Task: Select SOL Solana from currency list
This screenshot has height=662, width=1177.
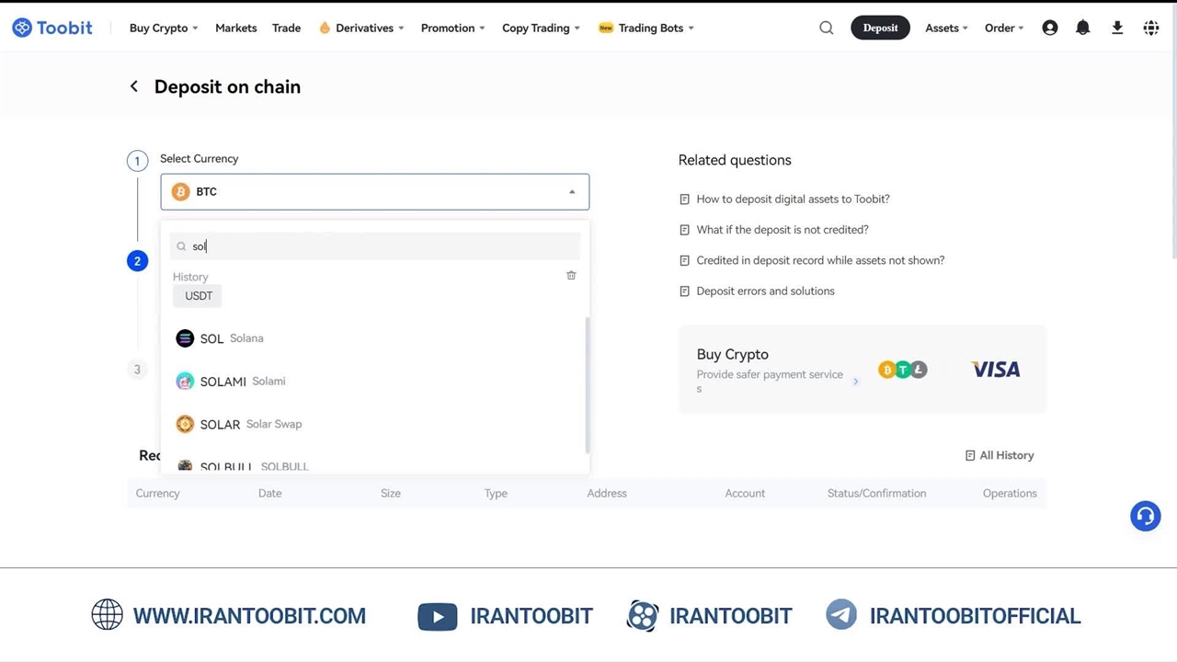Action: point(220,338)
